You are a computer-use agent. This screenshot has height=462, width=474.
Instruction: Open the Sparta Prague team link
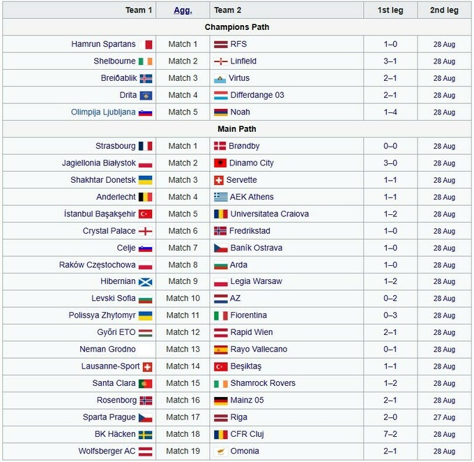point(109,417)
